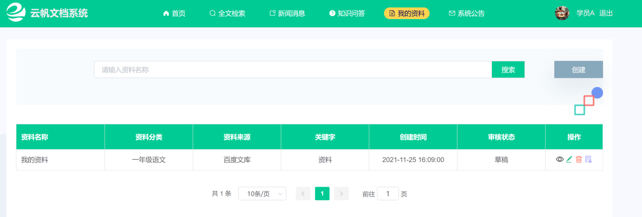
Task: Click the 学员A username link
Action: tap(585, 13)
